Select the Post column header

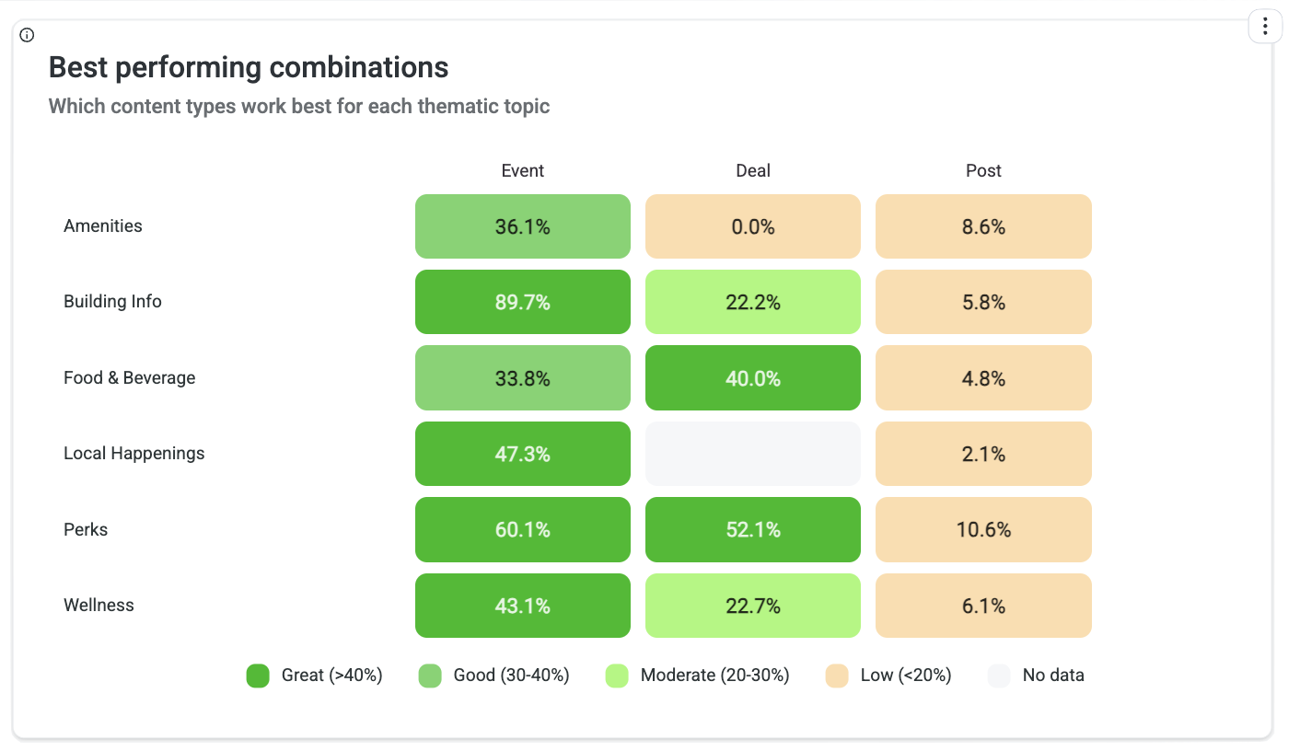983,171
